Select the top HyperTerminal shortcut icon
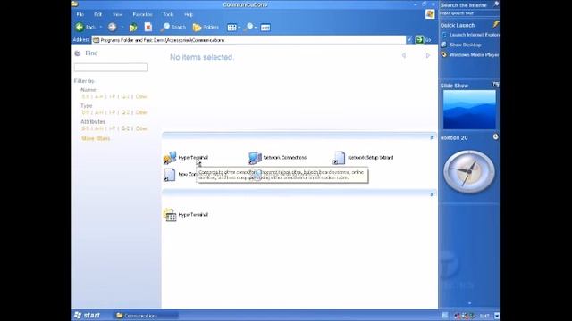Screen dimensions: 572x321 (x=170, y=158)
